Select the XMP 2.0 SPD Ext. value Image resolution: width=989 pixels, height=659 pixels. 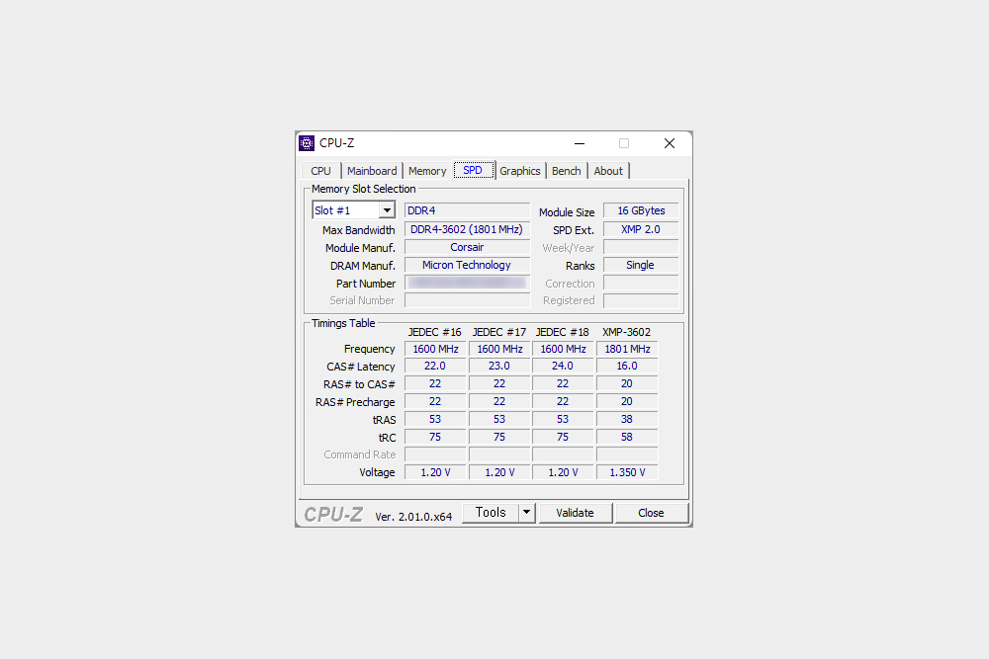pos(641,229)
